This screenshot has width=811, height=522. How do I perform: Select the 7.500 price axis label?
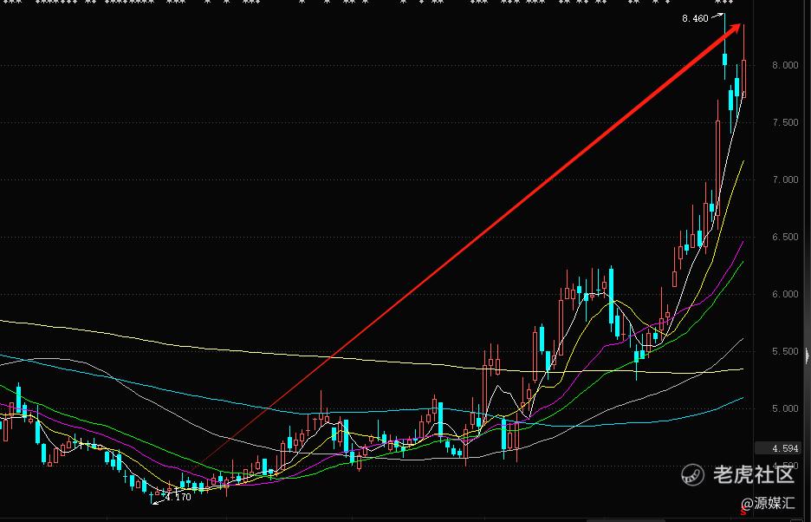[785, 123]
